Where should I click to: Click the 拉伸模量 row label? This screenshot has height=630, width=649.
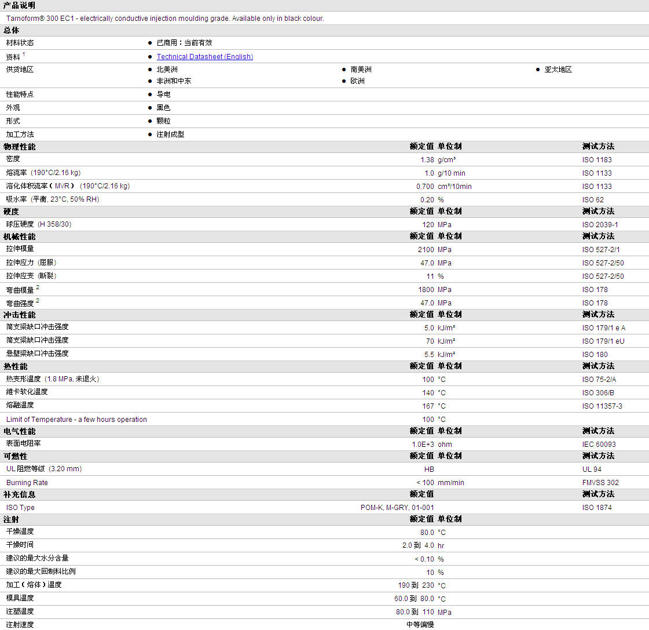pos(20,249)
